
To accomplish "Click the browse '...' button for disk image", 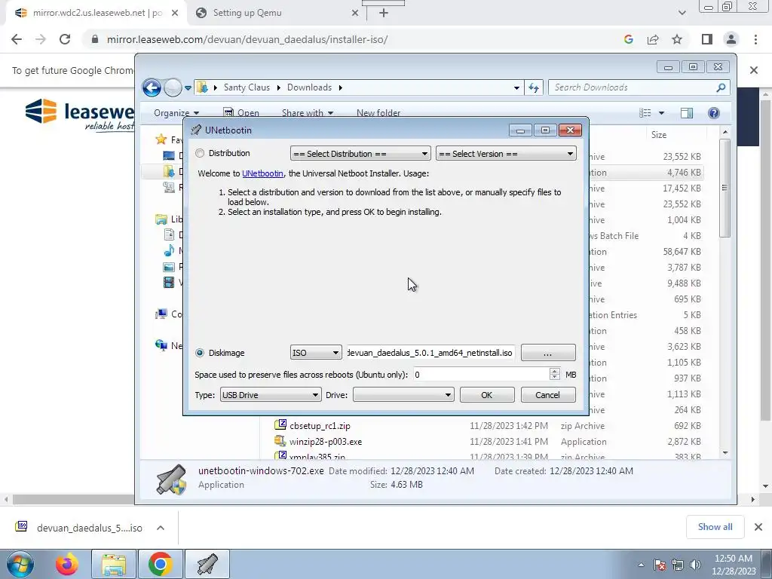I will point(548,353).
